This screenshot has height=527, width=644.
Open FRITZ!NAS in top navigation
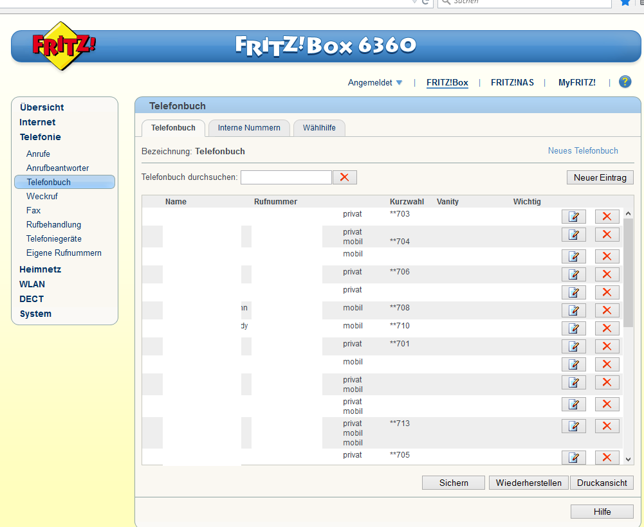[x=512, y=82]
